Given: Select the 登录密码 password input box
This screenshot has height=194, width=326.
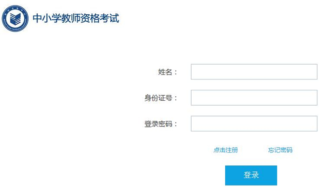Looking at the screenshot, I should pyautogui.click(x=254, y=123).
